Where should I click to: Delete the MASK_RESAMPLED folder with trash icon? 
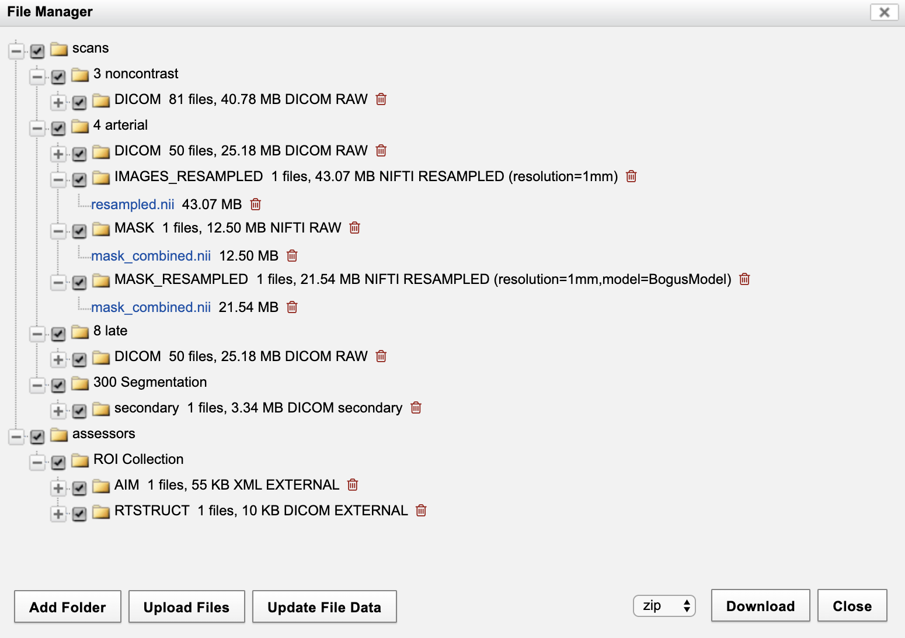[744, 279]
